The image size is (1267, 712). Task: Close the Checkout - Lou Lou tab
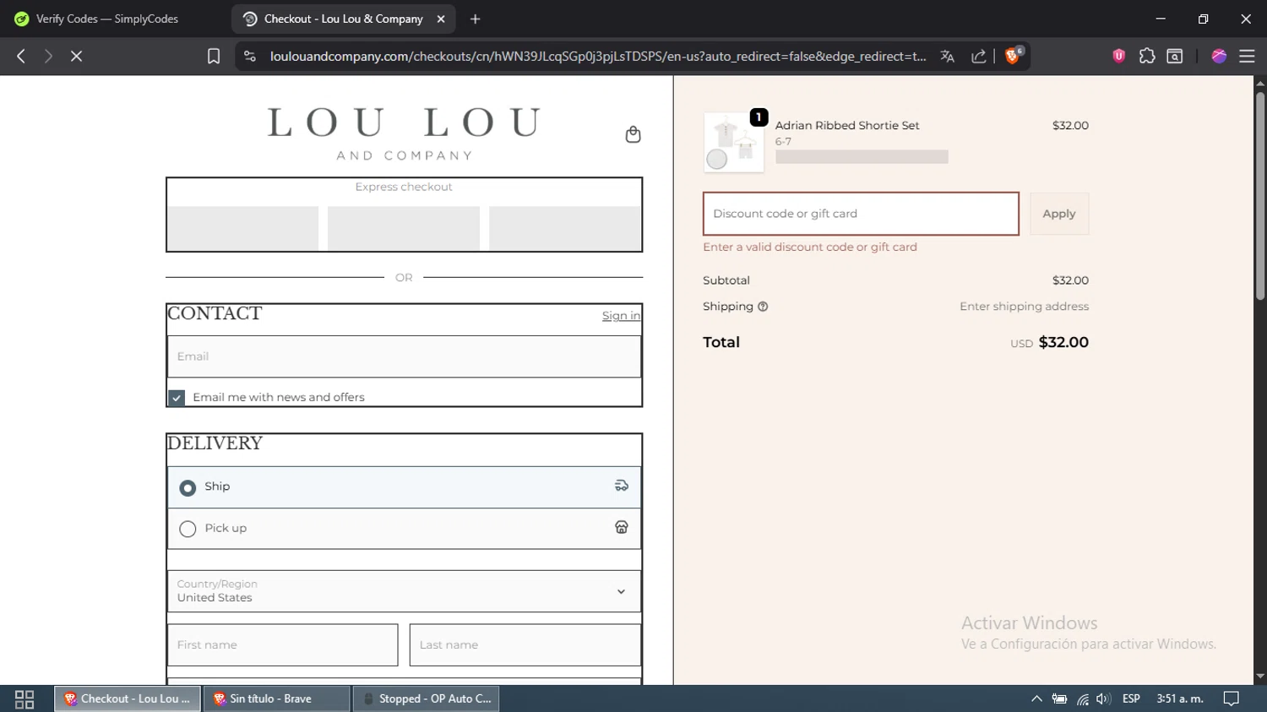tap(441, 19)
